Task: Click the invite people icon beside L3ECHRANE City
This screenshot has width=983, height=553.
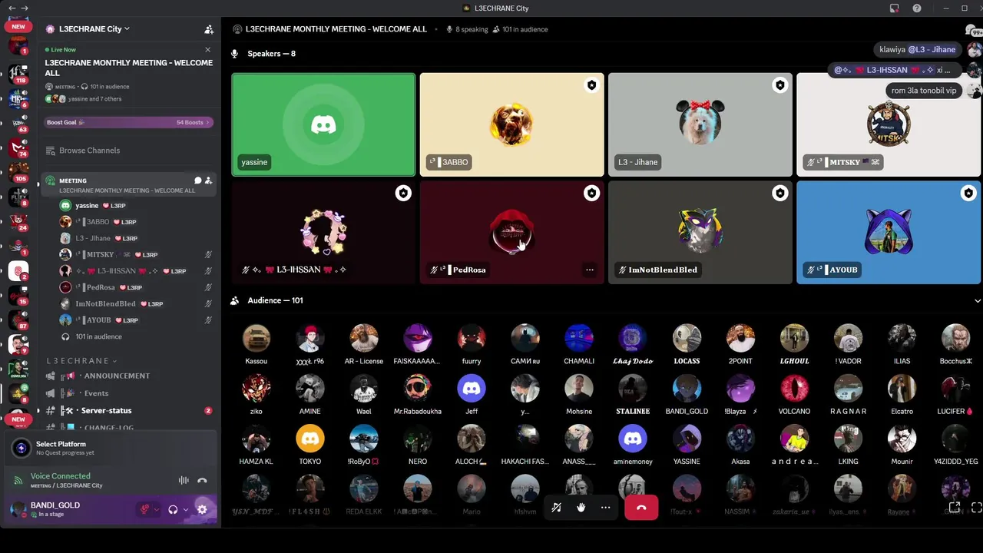Action: [x=209, y=29]
